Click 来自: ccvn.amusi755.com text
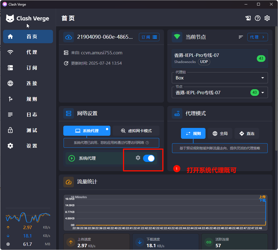Screen dimensions: 278x250 pos(97,53)
